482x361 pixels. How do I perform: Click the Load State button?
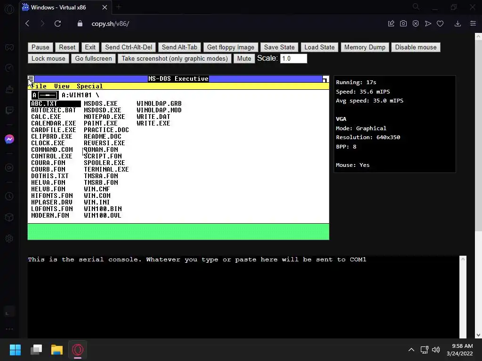point(320,47)
